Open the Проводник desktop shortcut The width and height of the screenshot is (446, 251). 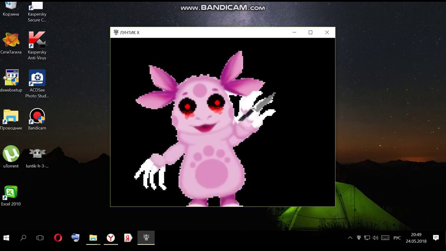[x=11, y=120]
